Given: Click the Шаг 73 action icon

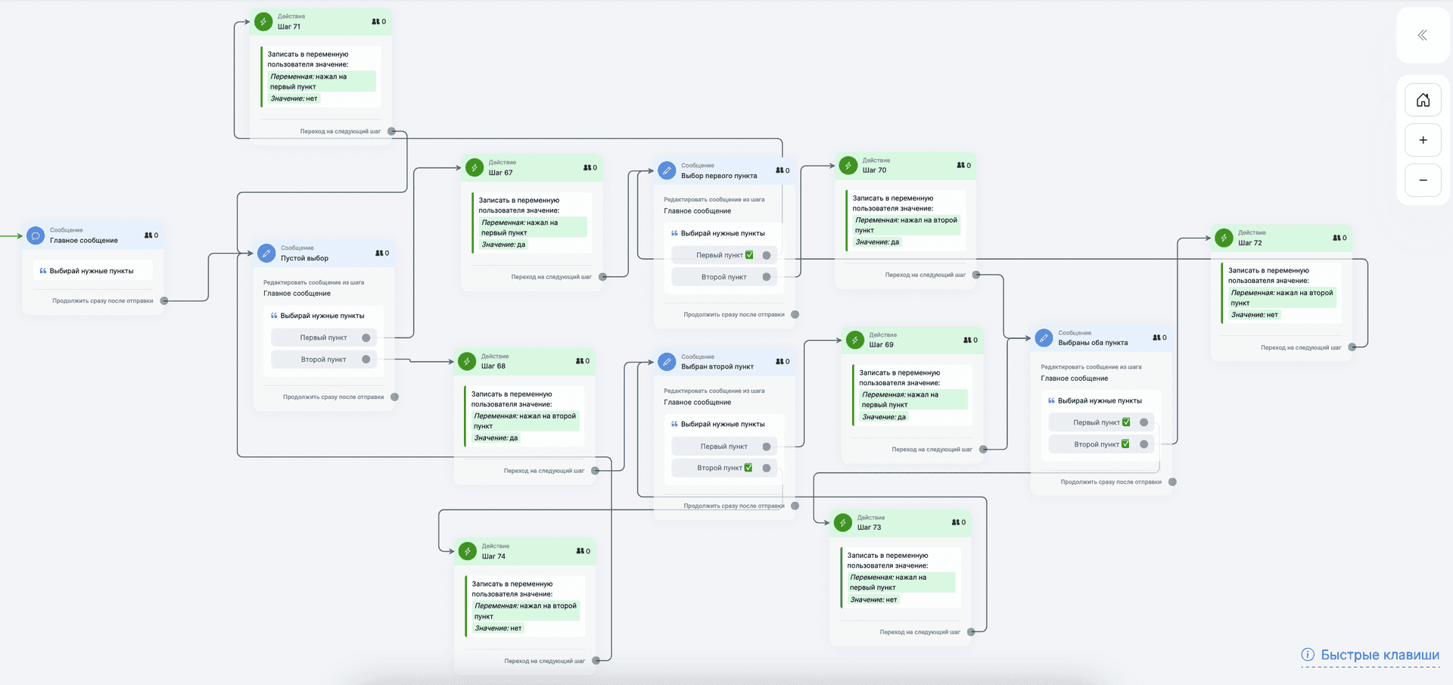Looking at the screenshot, I should [x=843, y=522].
